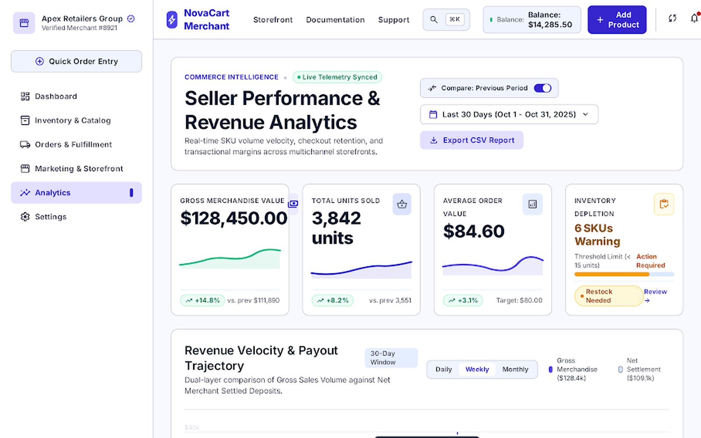Click the verified badge next to Apex Retailers Group
This screenshot has height=438, width=701.
pos(131,18)
